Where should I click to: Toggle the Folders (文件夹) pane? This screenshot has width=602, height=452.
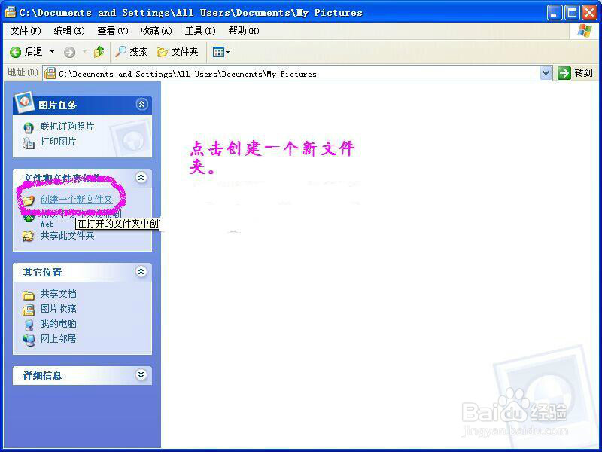[x=178, y=52]
